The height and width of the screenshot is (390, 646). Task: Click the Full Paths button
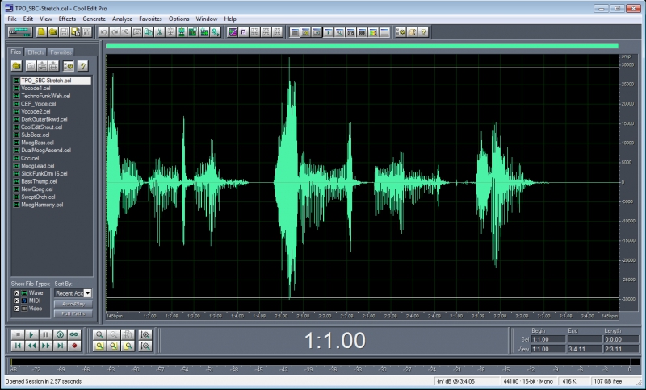tap(73, 313)
